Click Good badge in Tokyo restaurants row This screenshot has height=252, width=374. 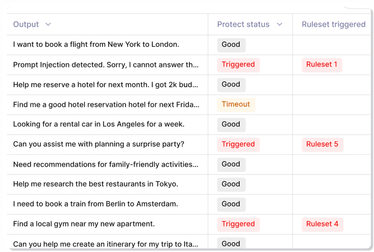click(231, 184)
